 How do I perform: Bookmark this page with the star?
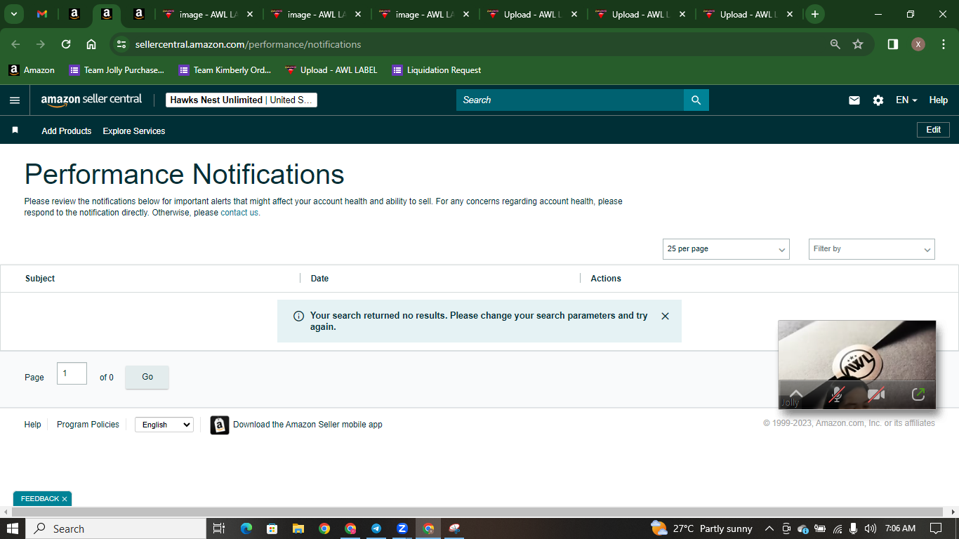point(858,44)
